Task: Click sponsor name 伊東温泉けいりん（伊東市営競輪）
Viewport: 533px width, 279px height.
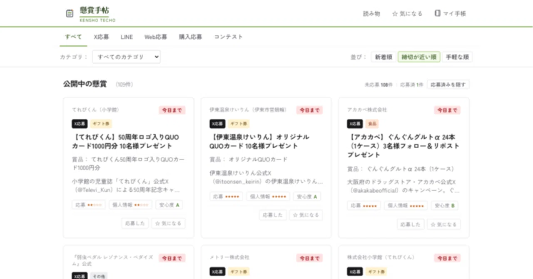Action: pyautogui.click(x=249, y=110)
